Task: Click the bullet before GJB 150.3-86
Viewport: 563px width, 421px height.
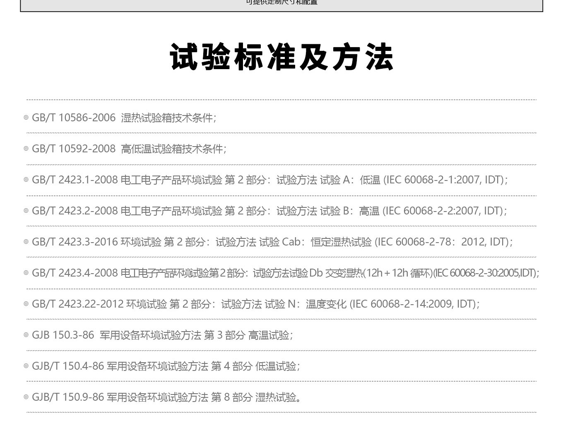Action: coord(26,335)
